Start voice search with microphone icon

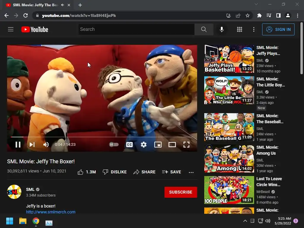click(x=221, y=29)
